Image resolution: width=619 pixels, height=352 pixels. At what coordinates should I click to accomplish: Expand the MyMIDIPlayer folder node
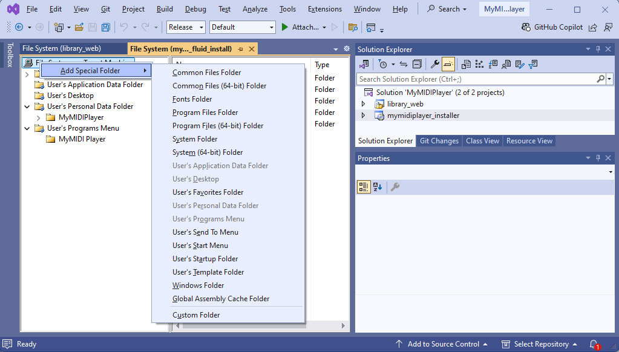(x=38, y=117)
